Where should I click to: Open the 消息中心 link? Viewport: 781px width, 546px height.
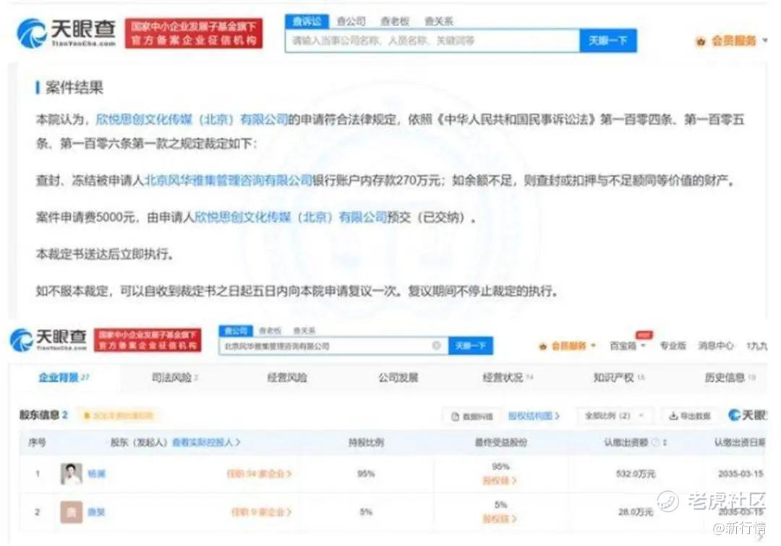tap(716, 346)
